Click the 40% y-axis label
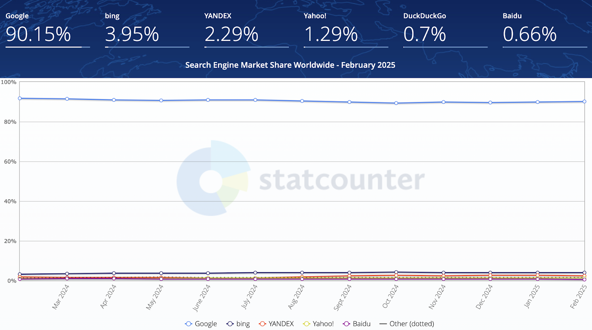This screenshot has width=592, height=330. point(10,201)
